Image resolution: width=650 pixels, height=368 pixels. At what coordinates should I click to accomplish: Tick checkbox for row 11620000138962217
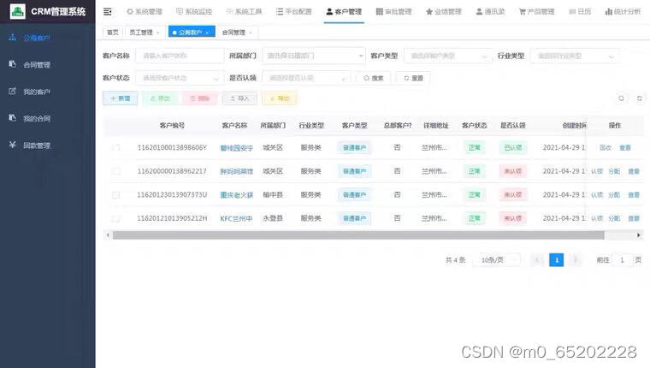[x=116, y=171]
